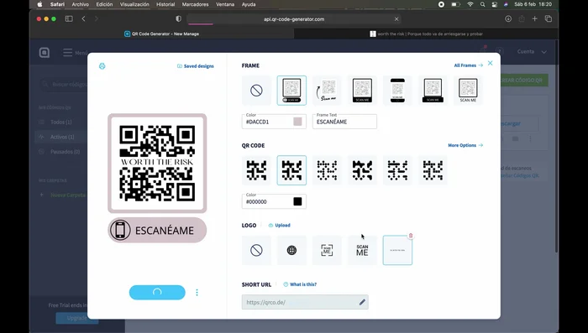
Task: Open the black QR color swatch
Action: [x=297, y=201]
